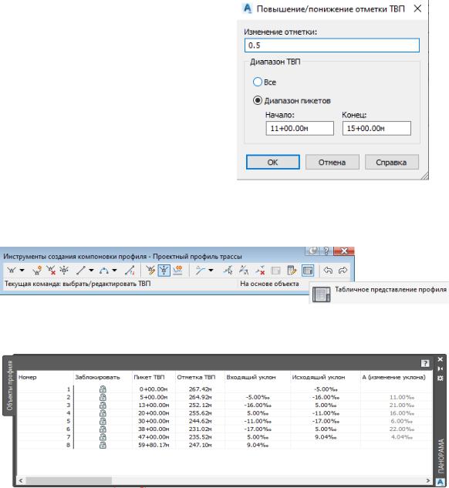
Task: Toggle the lock icon in row 5
Action: pyautogui.click(x=103, y=421)
